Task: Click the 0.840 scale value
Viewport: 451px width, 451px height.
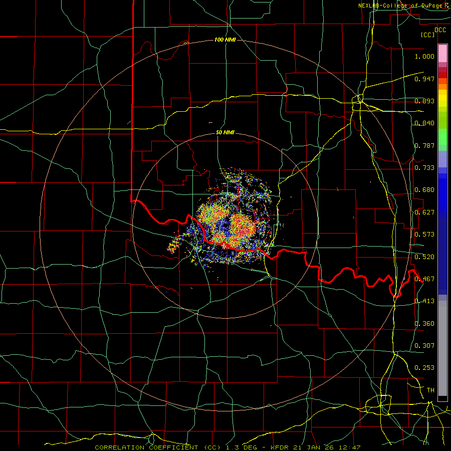Action: point(424,123)
